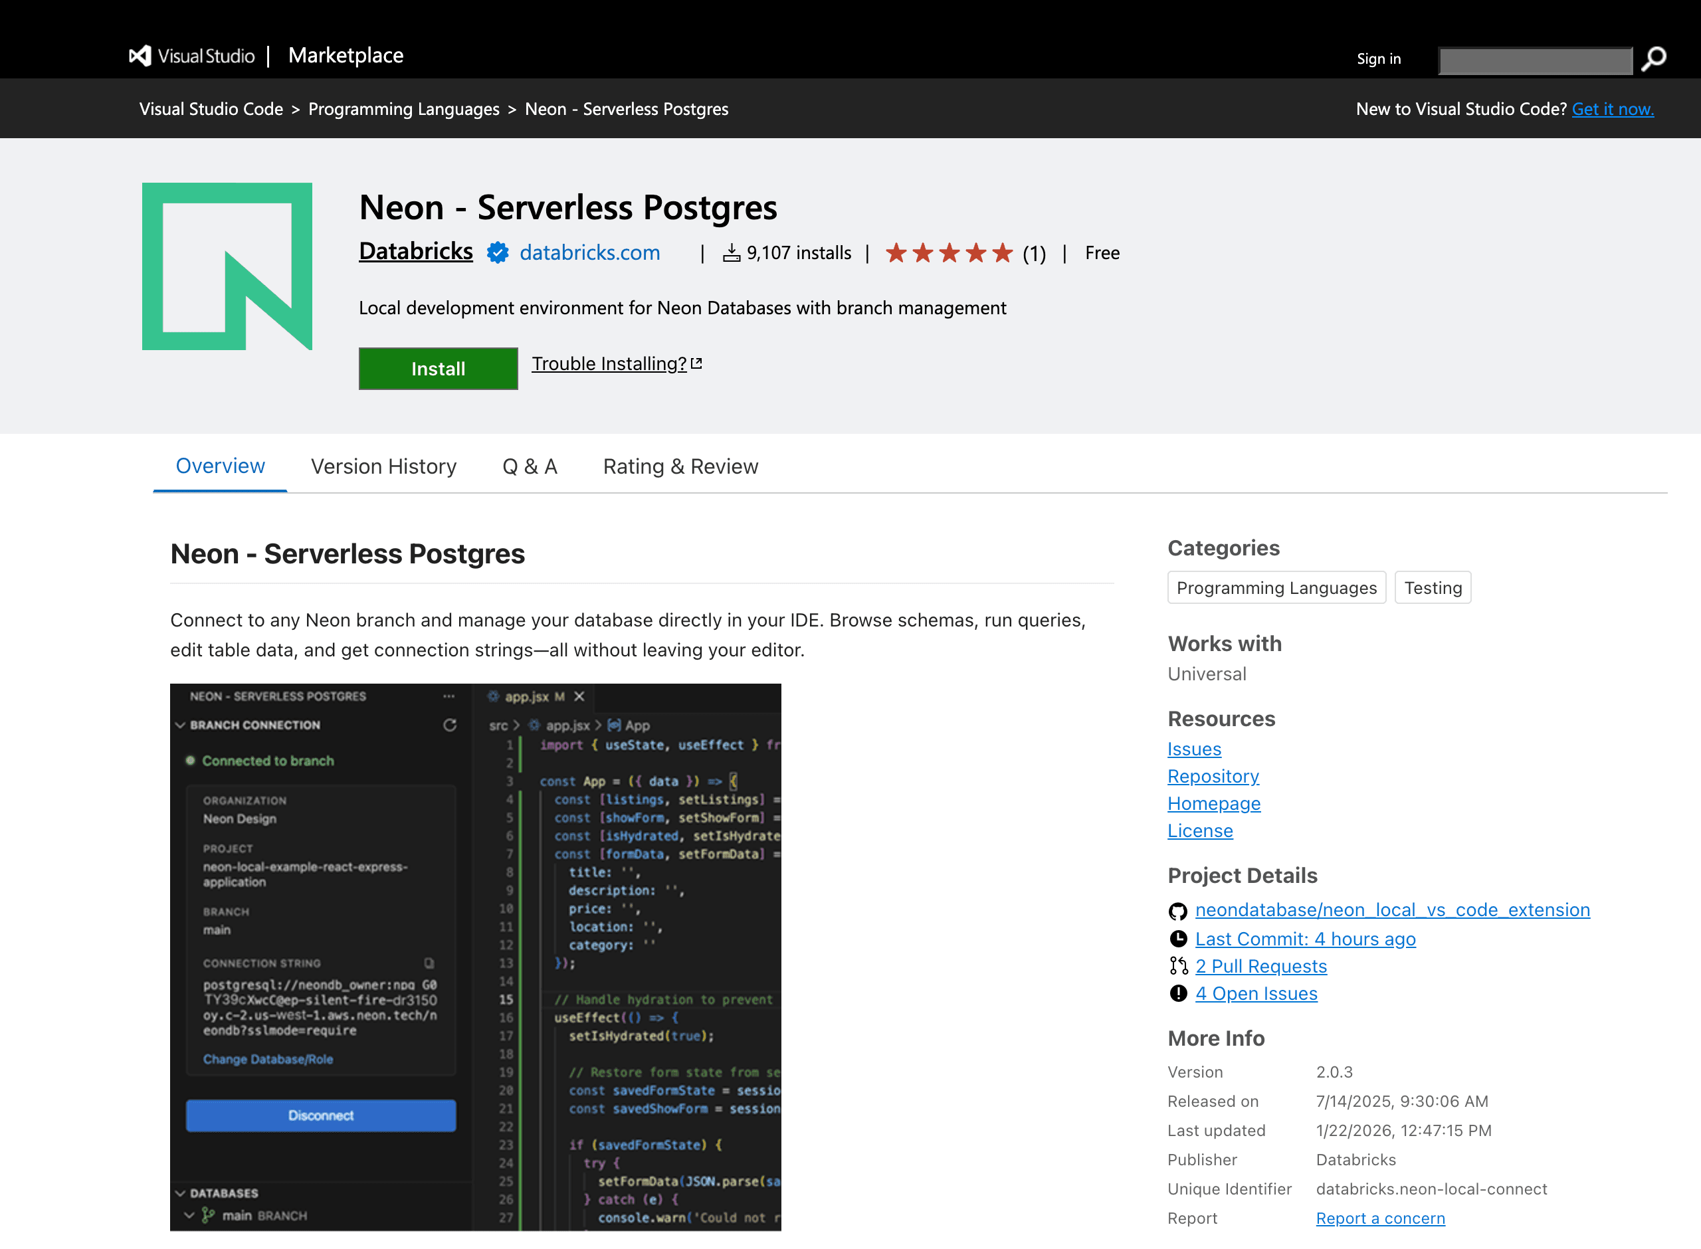Image resolution: width=1701 pixels, height=1249 pixels.
Task: Select the Testing category tag
Action: pos(1432,588)
